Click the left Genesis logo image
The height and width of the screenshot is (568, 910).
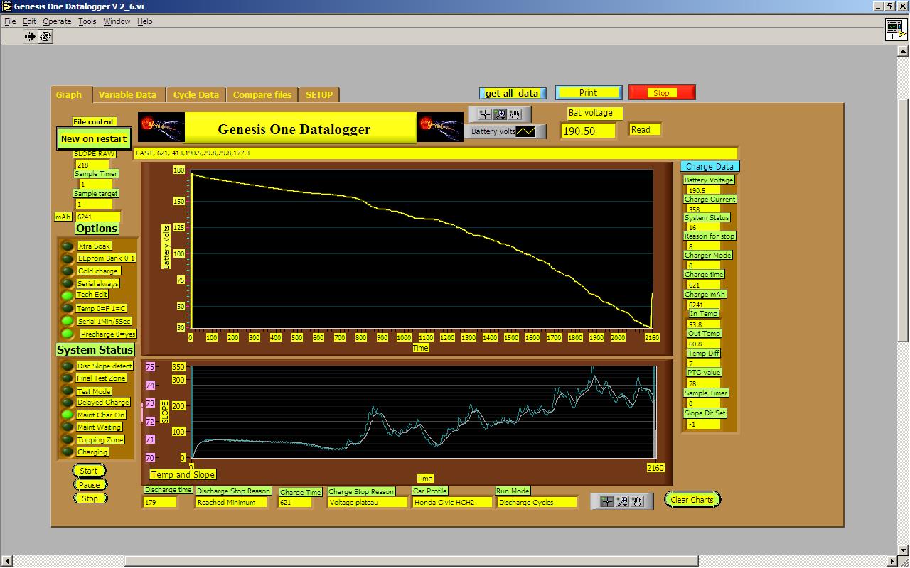pyautogui.click(x=161, y=127)
